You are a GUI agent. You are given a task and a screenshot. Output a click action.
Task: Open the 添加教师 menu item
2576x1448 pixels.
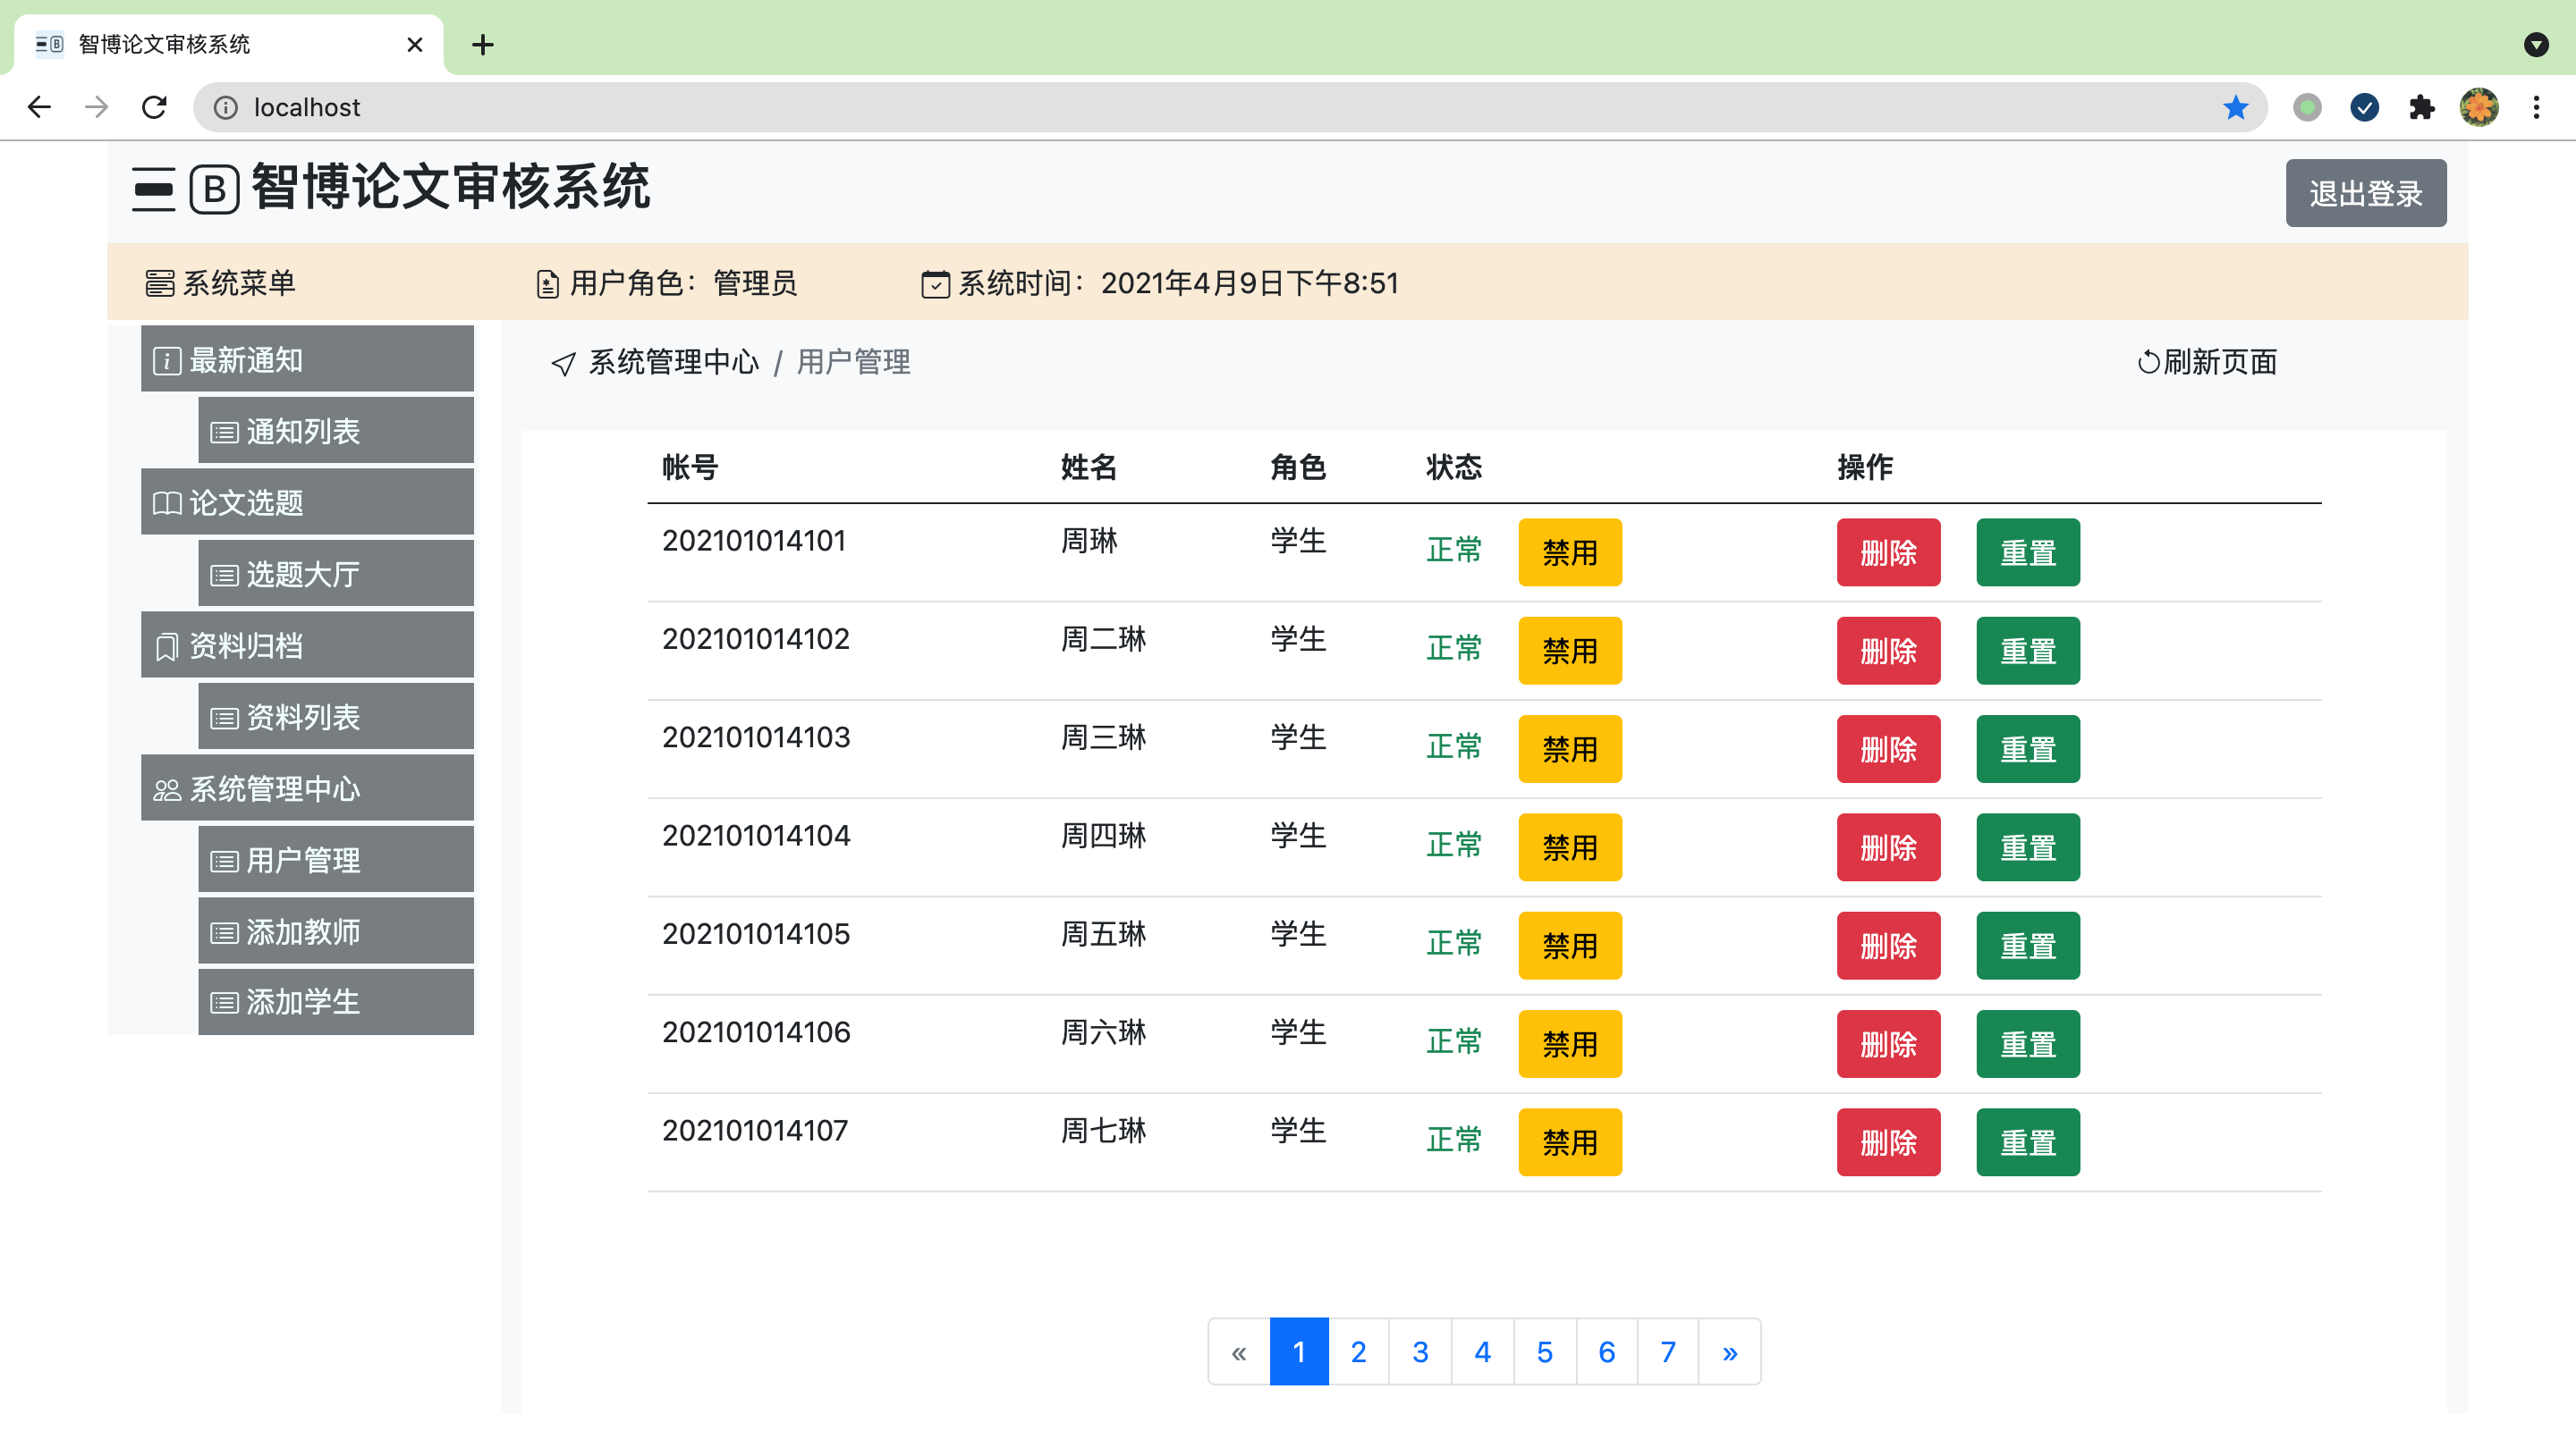click(x=335, y=931)
